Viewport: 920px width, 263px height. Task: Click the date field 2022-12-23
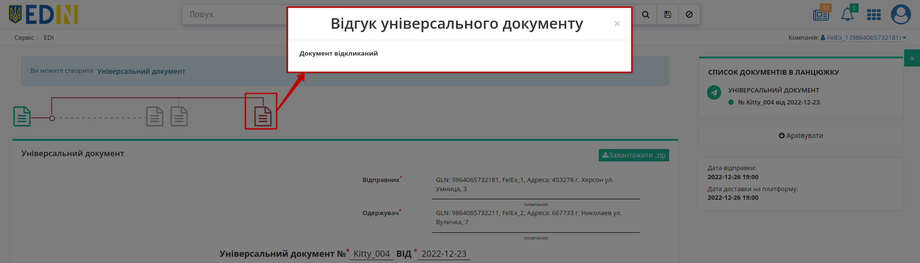pyautogui.click(x=444, y=254)
